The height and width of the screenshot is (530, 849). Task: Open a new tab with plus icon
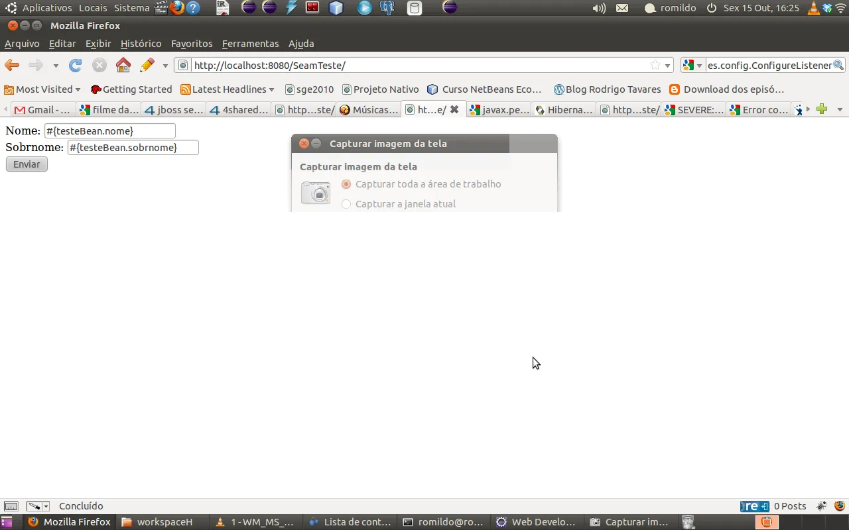822,109
